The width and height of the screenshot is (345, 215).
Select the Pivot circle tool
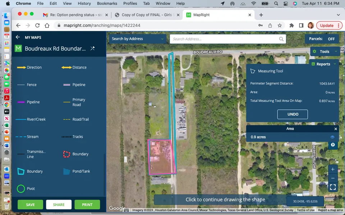point(21,188)
